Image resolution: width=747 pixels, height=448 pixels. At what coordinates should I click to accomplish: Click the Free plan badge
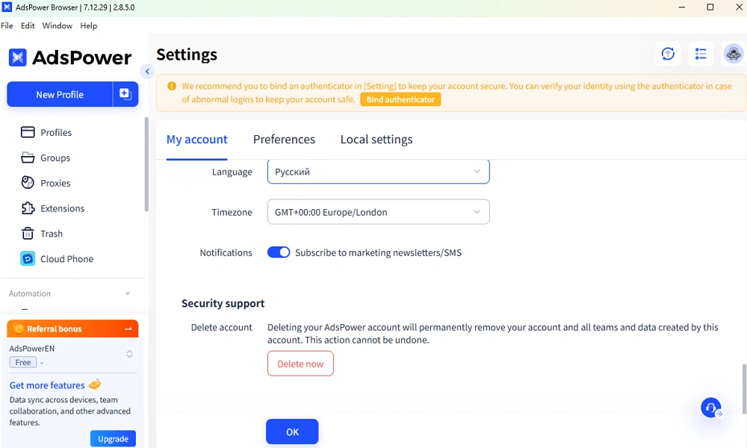[23, 362]
